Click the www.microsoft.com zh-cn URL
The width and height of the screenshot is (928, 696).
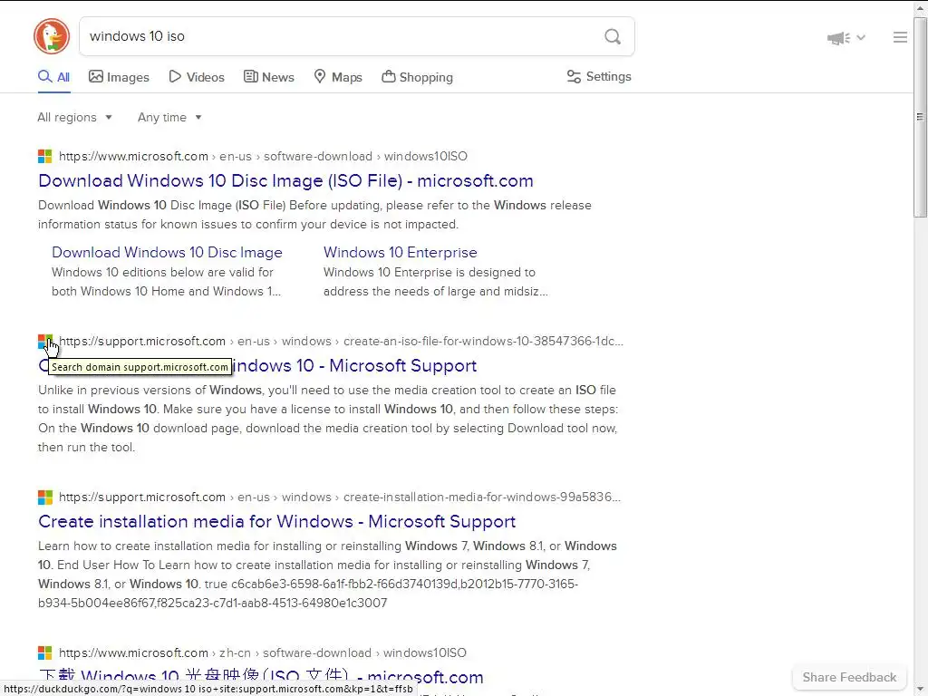[262, 652]
